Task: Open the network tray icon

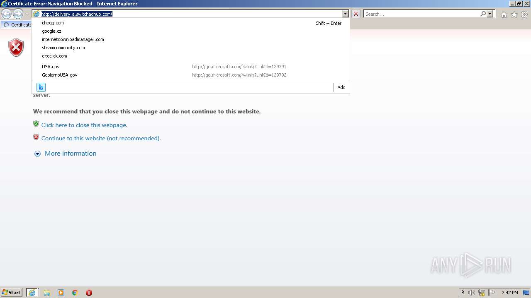Action: 482,293
